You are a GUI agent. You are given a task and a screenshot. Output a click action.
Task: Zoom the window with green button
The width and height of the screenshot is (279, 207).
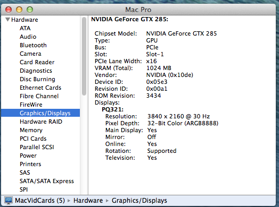coord(30,10)
